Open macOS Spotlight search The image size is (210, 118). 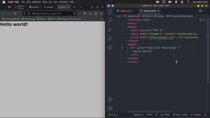pyautogui.click(x=188, y=2)
